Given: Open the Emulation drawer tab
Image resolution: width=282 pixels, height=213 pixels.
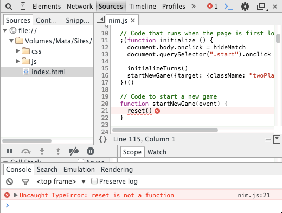Looking at the screenshot, I should coord(79,170).
